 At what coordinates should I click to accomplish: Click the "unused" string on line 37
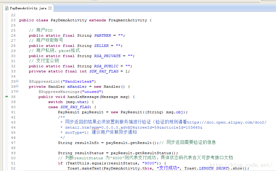[x=92, y=92]
